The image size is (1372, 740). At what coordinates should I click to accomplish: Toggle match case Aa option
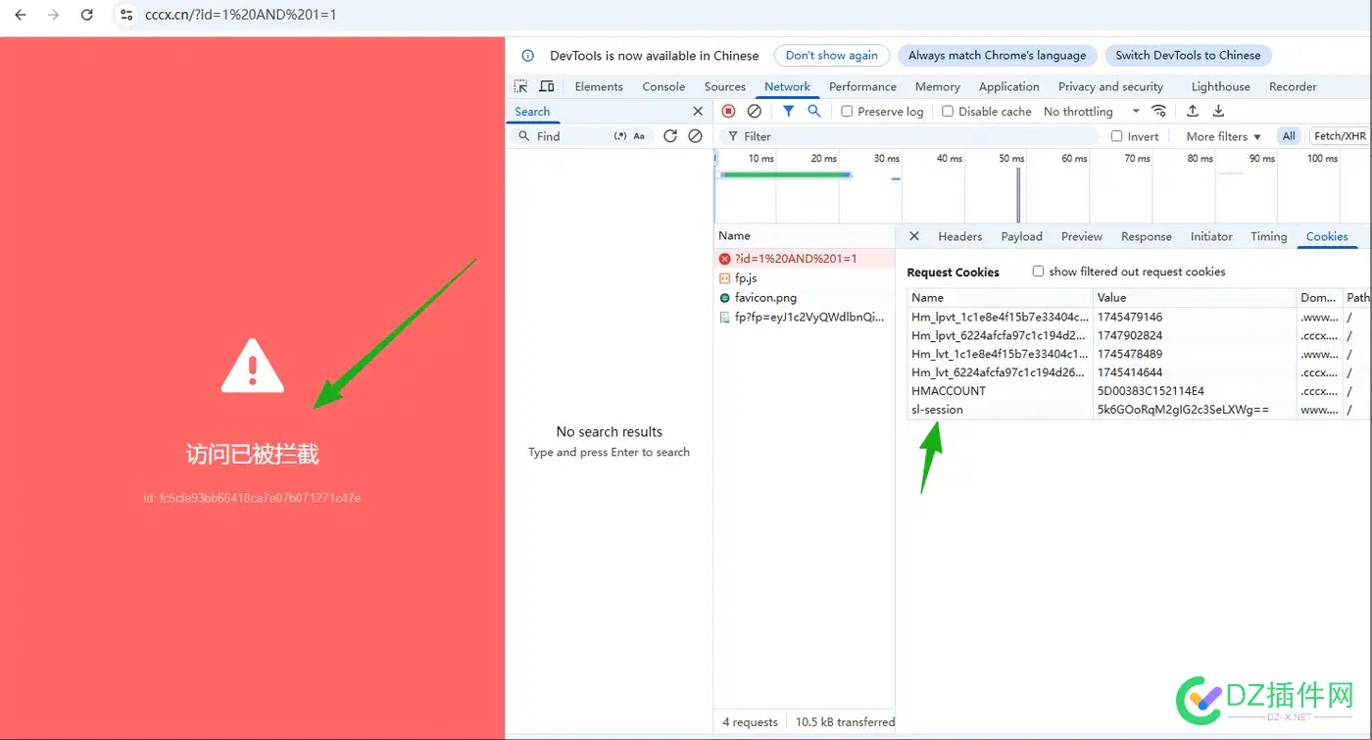pos(639,136)
